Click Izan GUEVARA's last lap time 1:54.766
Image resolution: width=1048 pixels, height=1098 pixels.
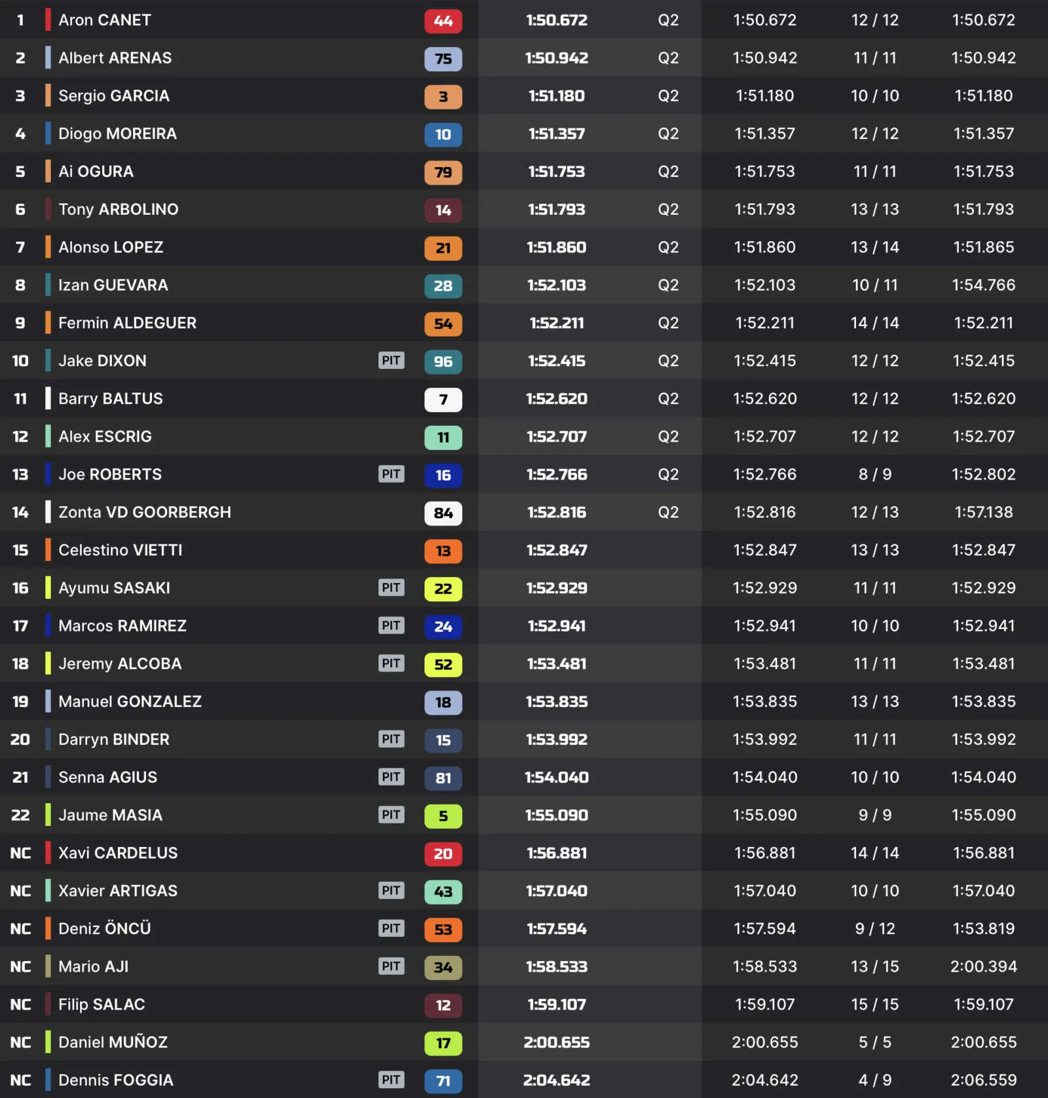(x=983, y=285)
